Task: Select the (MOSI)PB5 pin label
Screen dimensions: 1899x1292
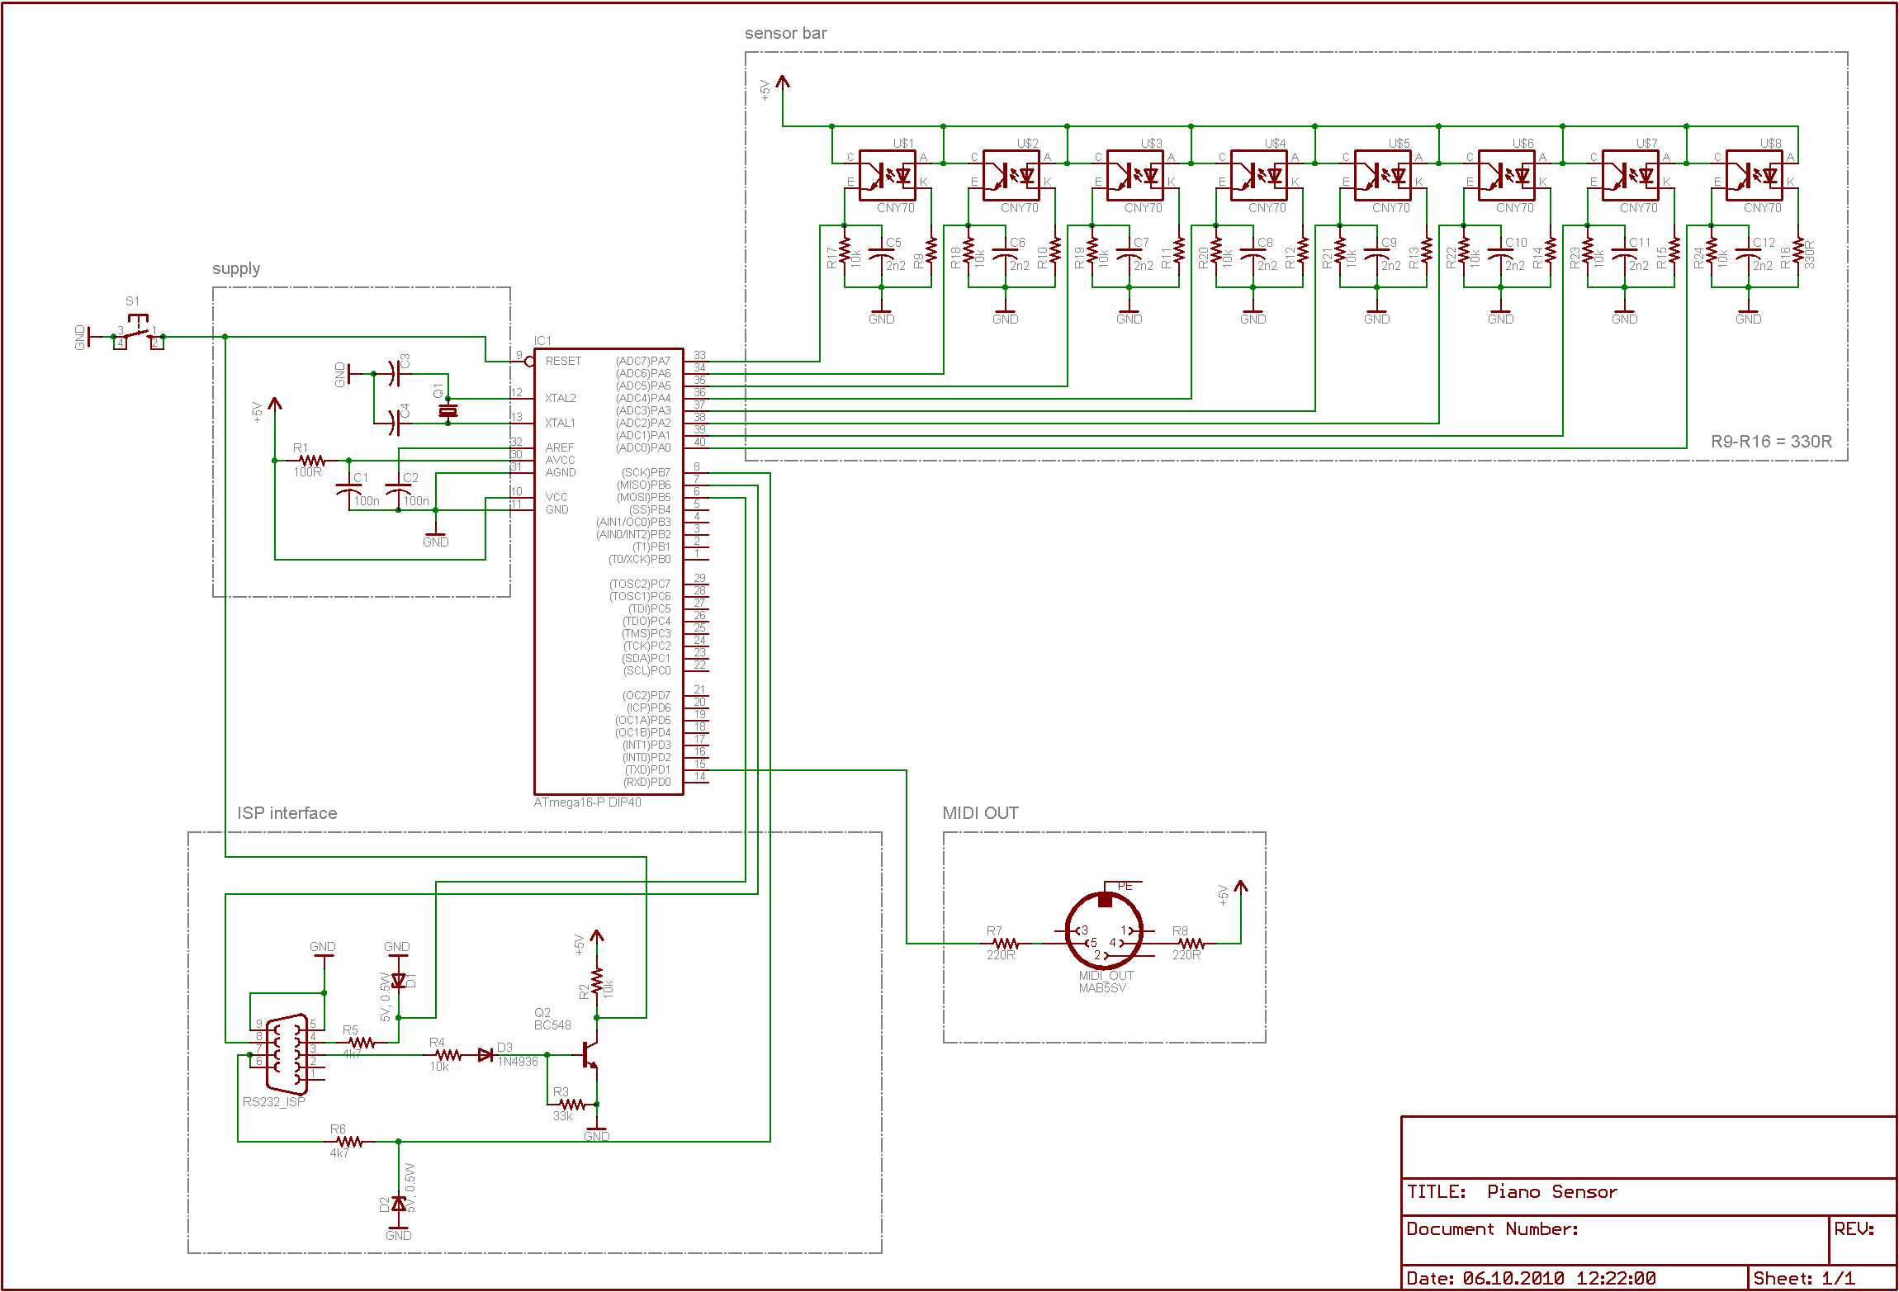Action: 644,498
